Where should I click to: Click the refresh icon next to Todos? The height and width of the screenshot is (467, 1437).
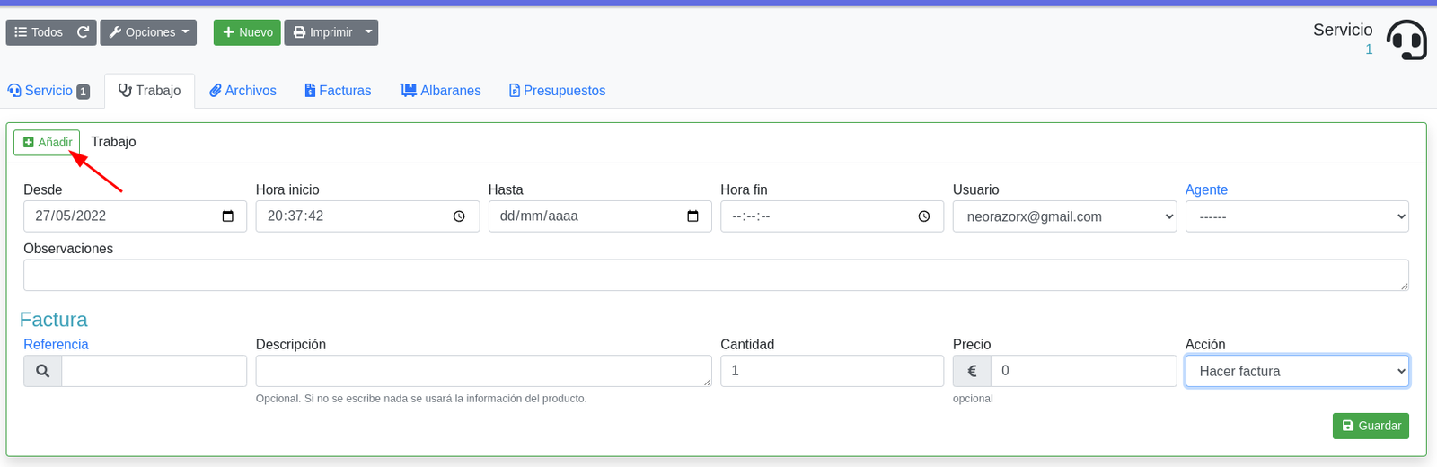pyautogui.click(x=84, y=32)
